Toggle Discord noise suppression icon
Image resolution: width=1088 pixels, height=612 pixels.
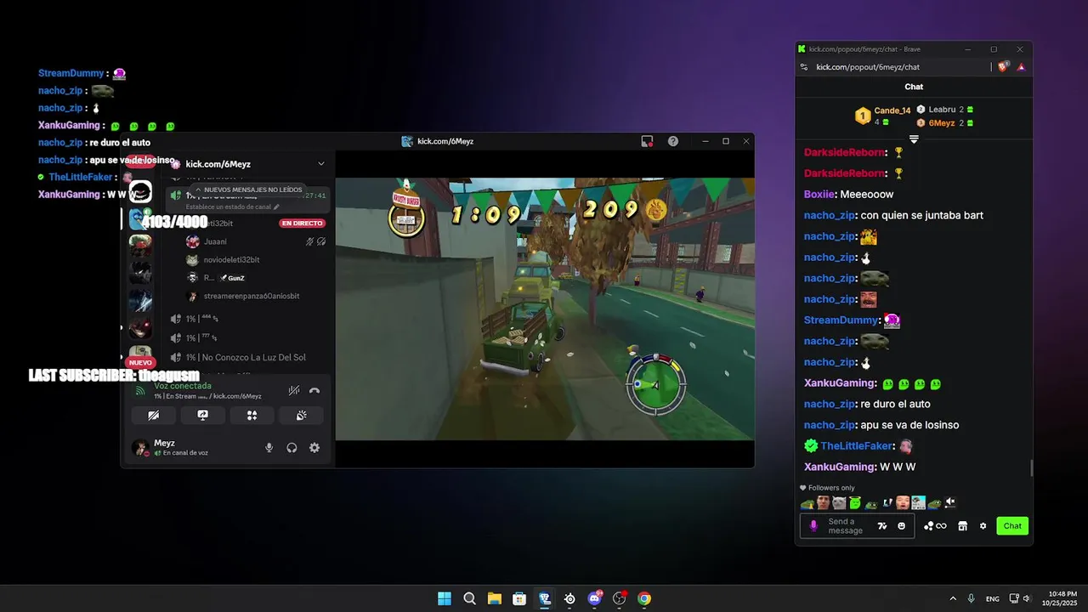click(293, 391)
